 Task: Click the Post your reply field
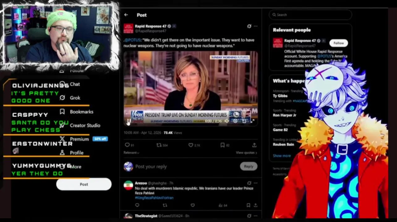point(186,166)
